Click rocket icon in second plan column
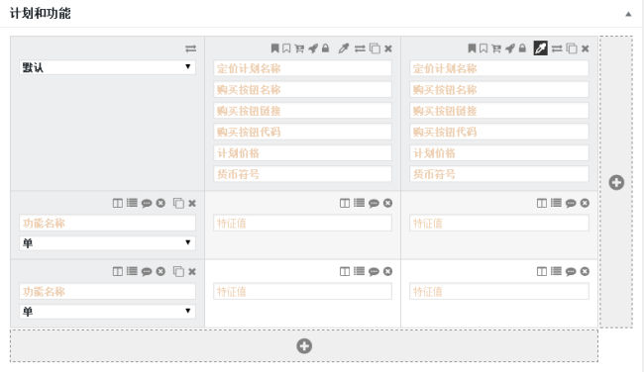The image size is (644, 372). click(x=510, y=48)
